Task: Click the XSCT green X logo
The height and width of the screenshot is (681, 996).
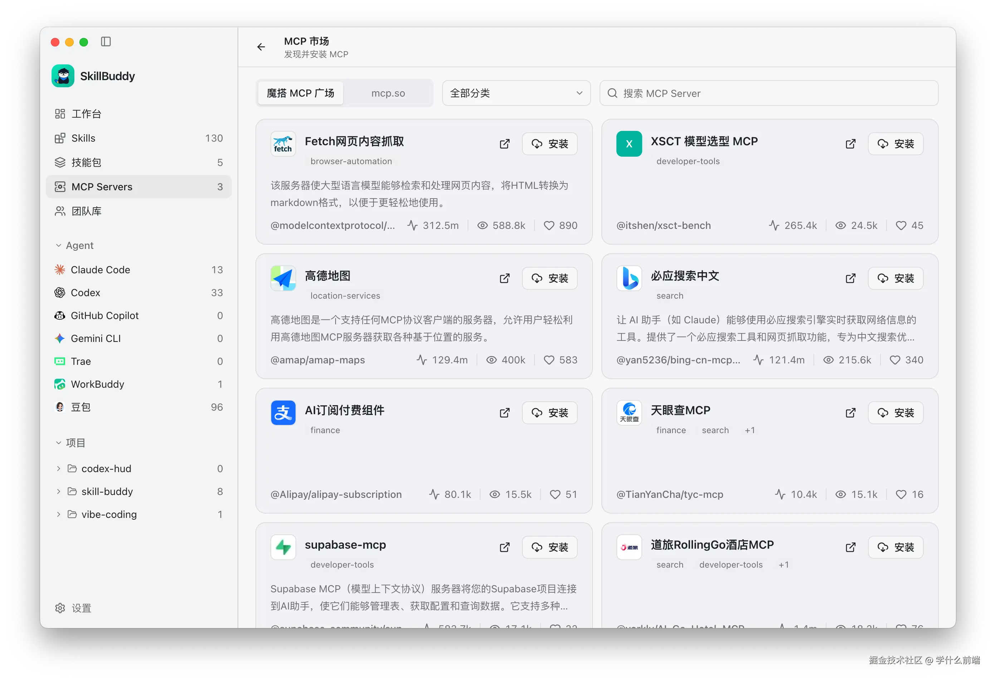Action: [x=629, y=143]
